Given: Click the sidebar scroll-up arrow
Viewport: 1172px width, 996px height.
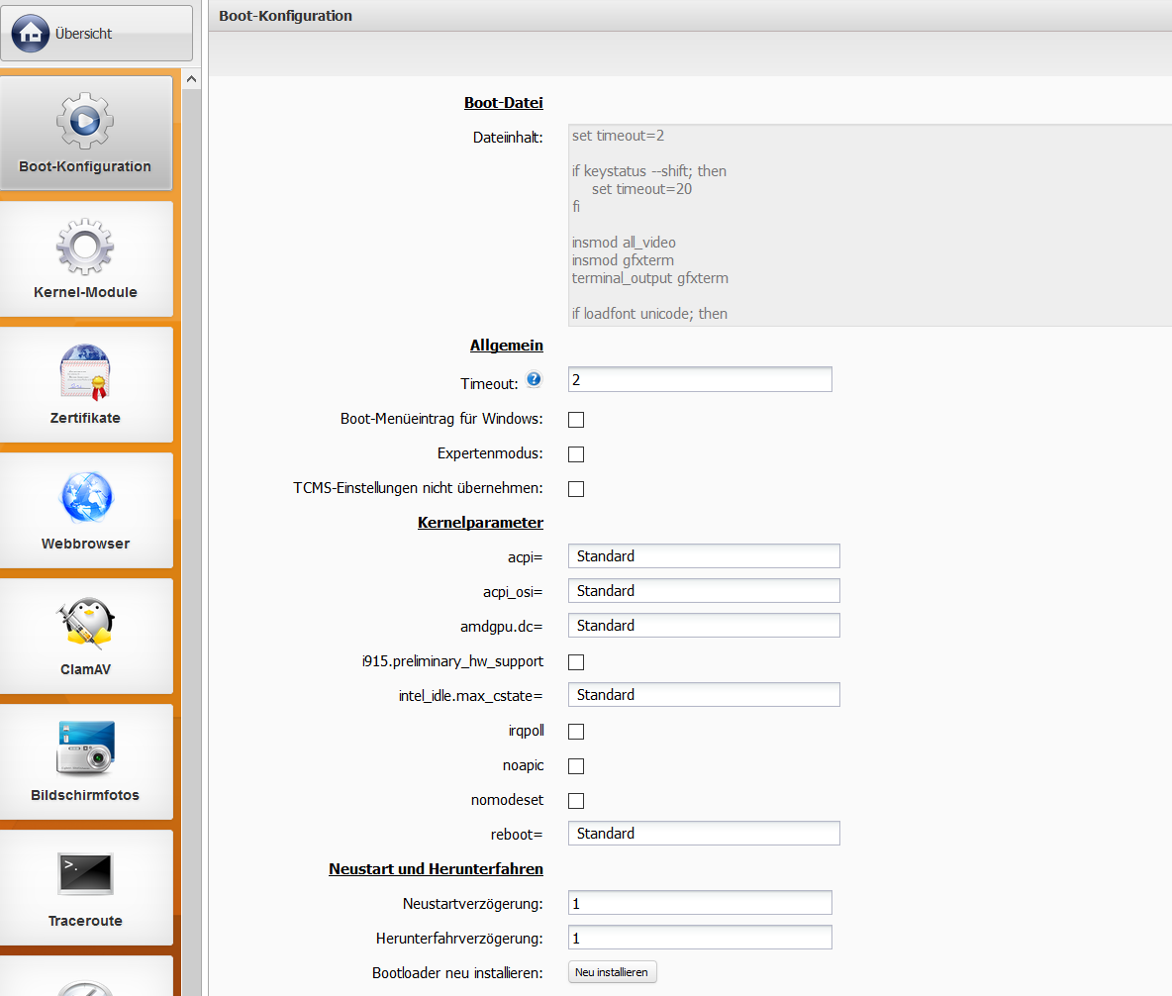Looking at the screenshot, I should click(191, 79).
